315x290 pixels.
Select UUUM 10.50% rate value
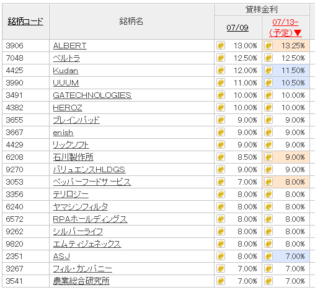click(293, 83)
